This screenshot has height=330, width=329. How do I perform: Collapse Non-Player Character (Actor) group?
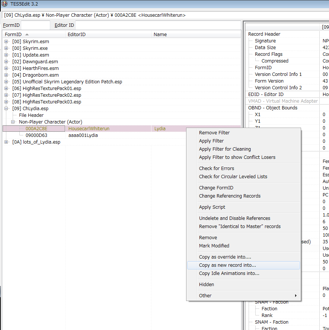[x=13, y=122]
